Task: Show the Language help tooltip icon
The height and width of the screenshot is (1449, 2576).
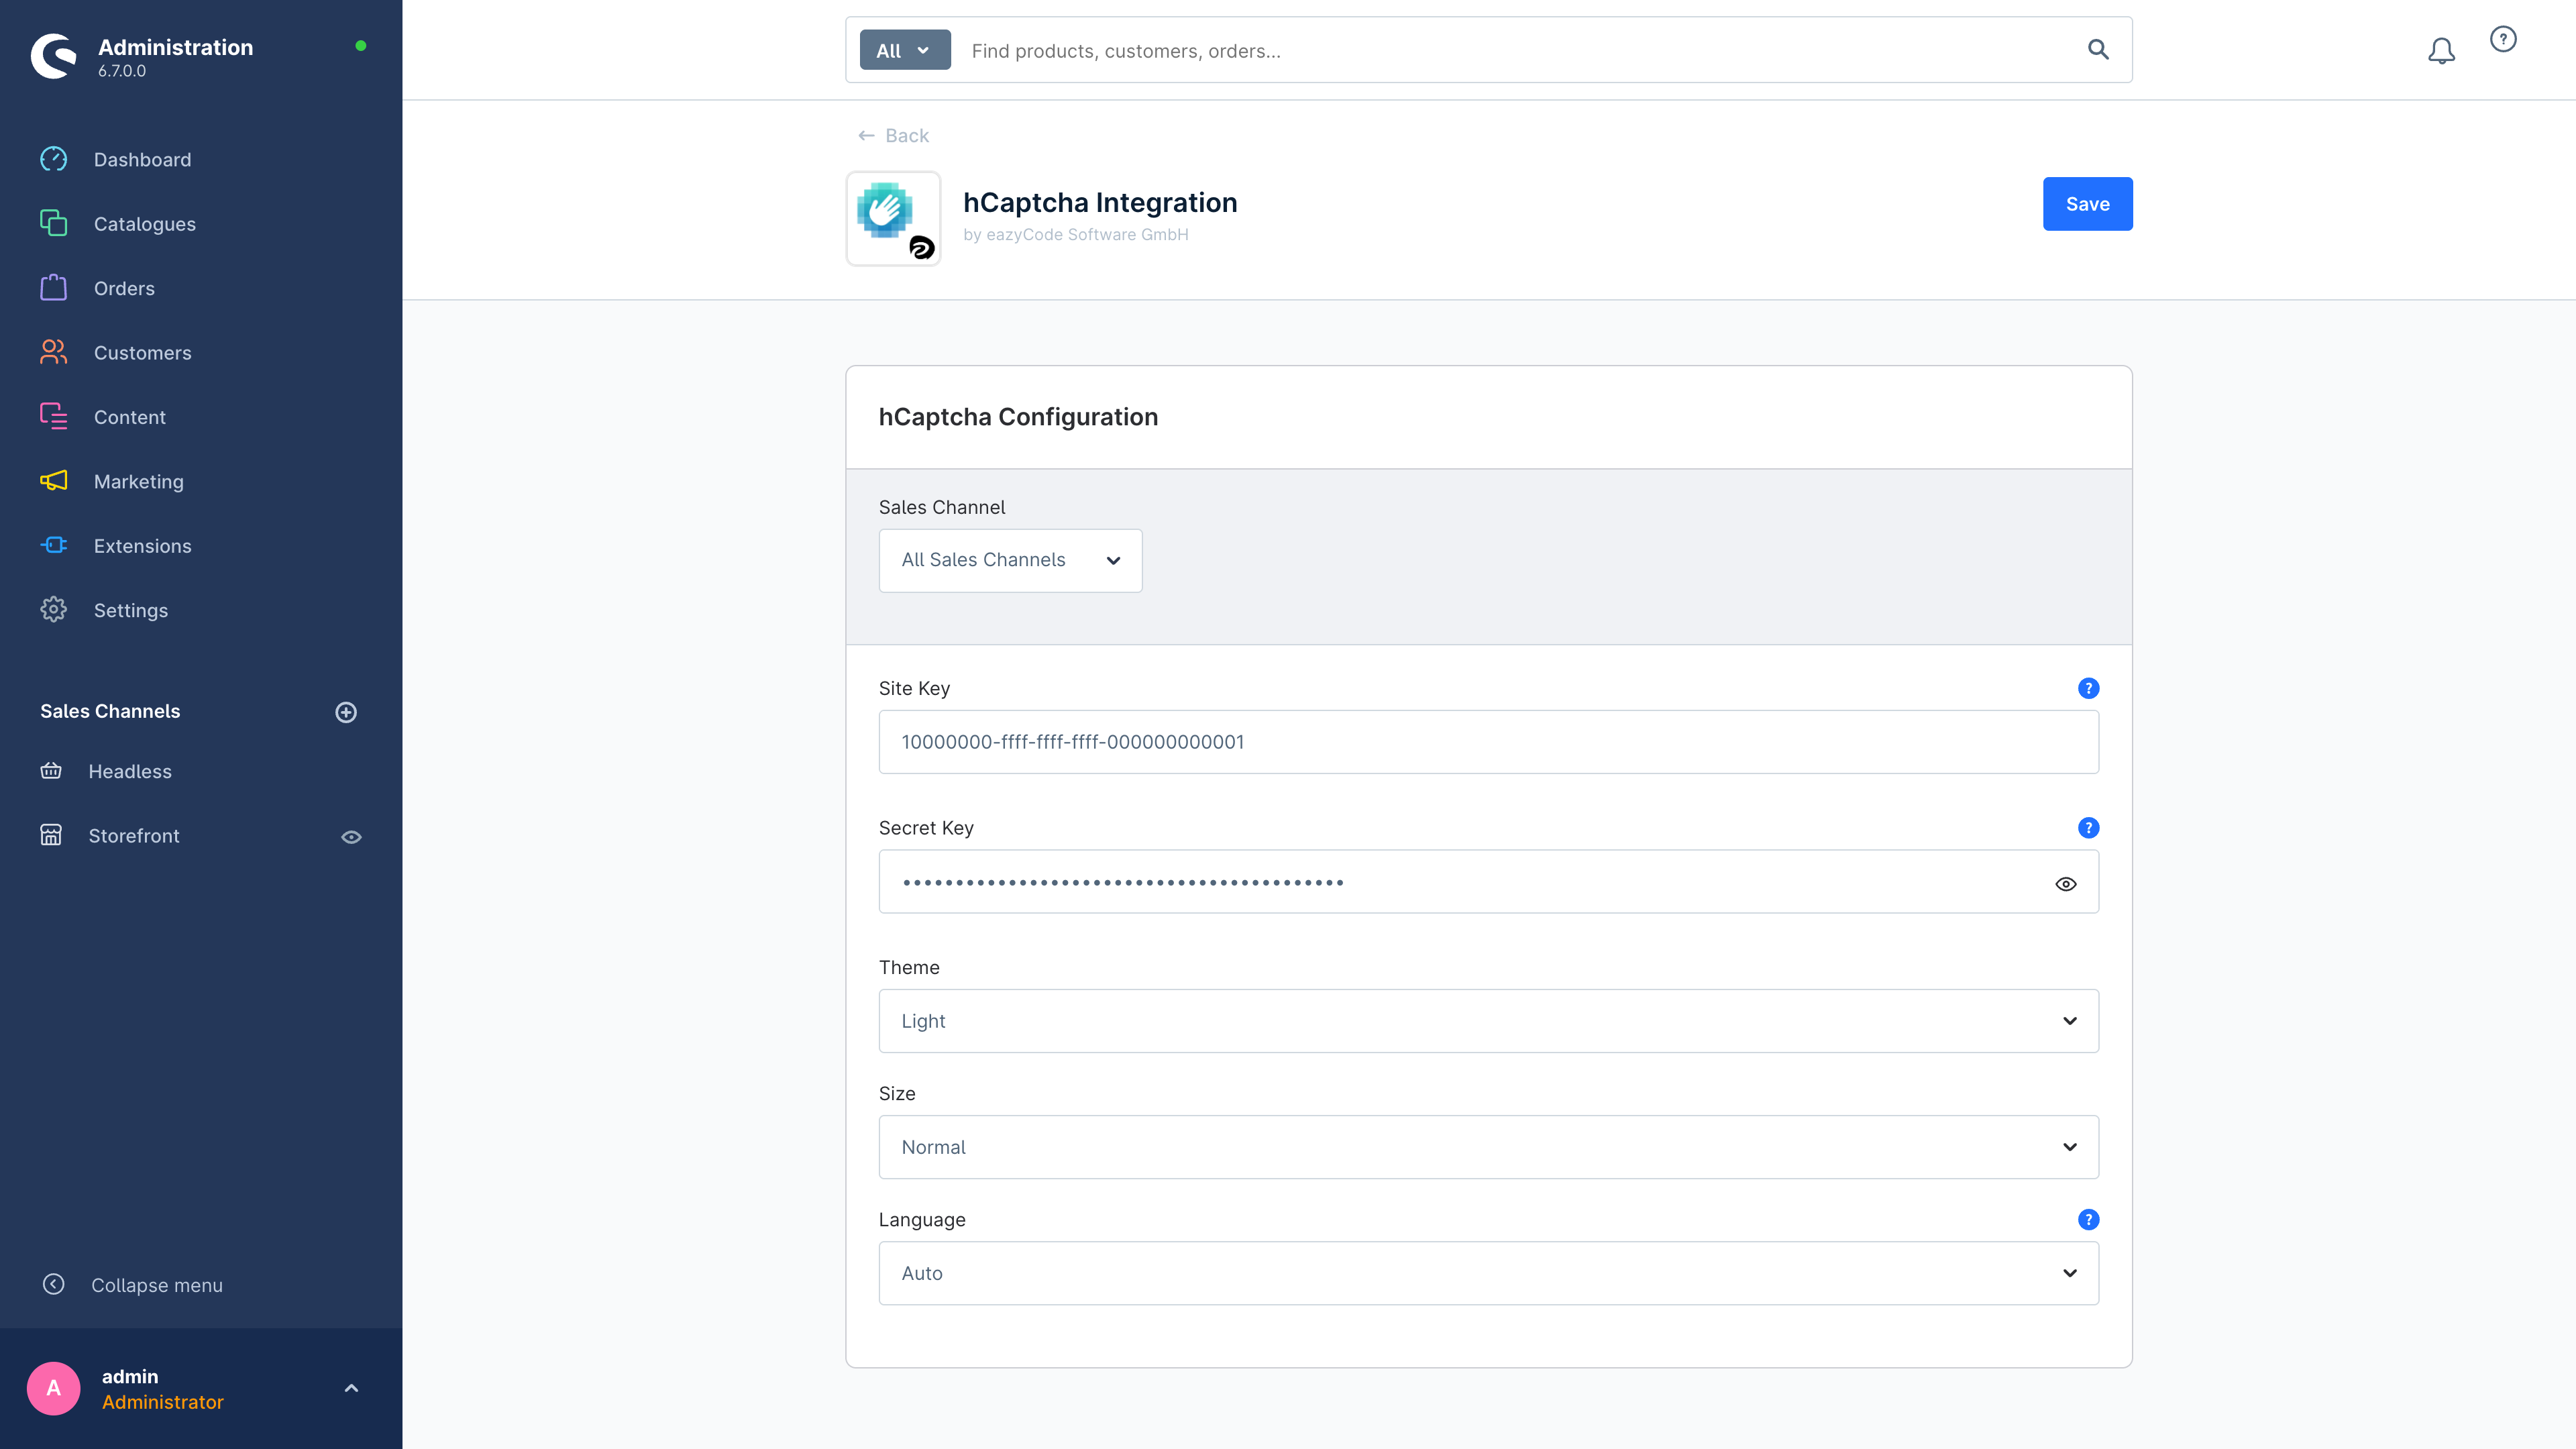Action: [x=2088, y=1219]
